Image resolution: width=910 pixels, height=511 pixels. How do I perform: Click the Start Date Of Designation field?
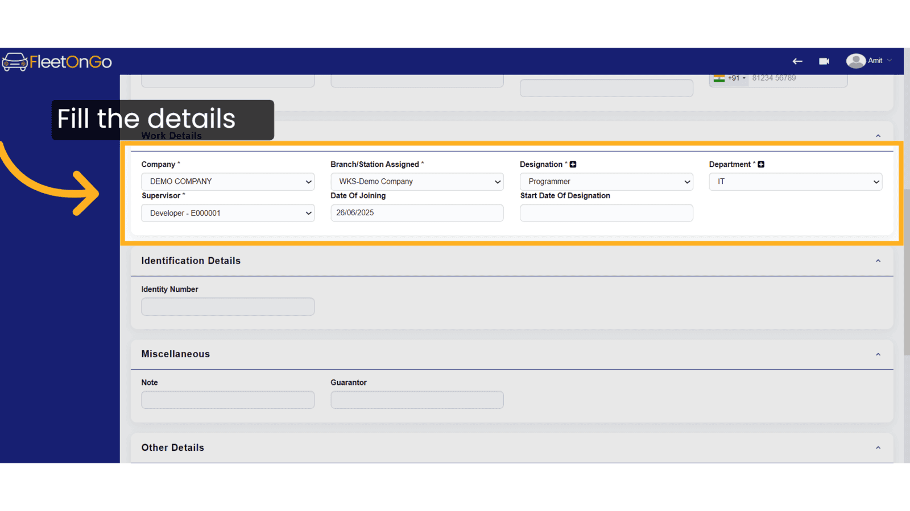point(606,213)
